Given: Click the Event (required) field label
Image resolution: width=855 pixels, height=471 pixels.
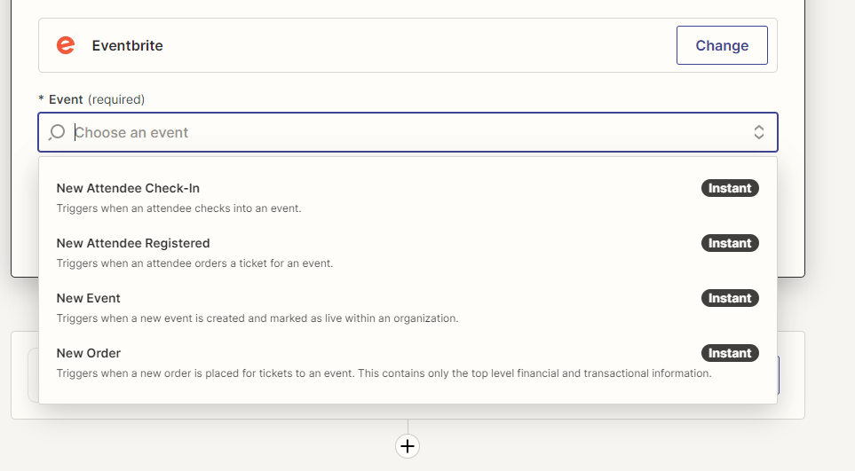Looking at the screenshot, I should (x=91, y=99).
